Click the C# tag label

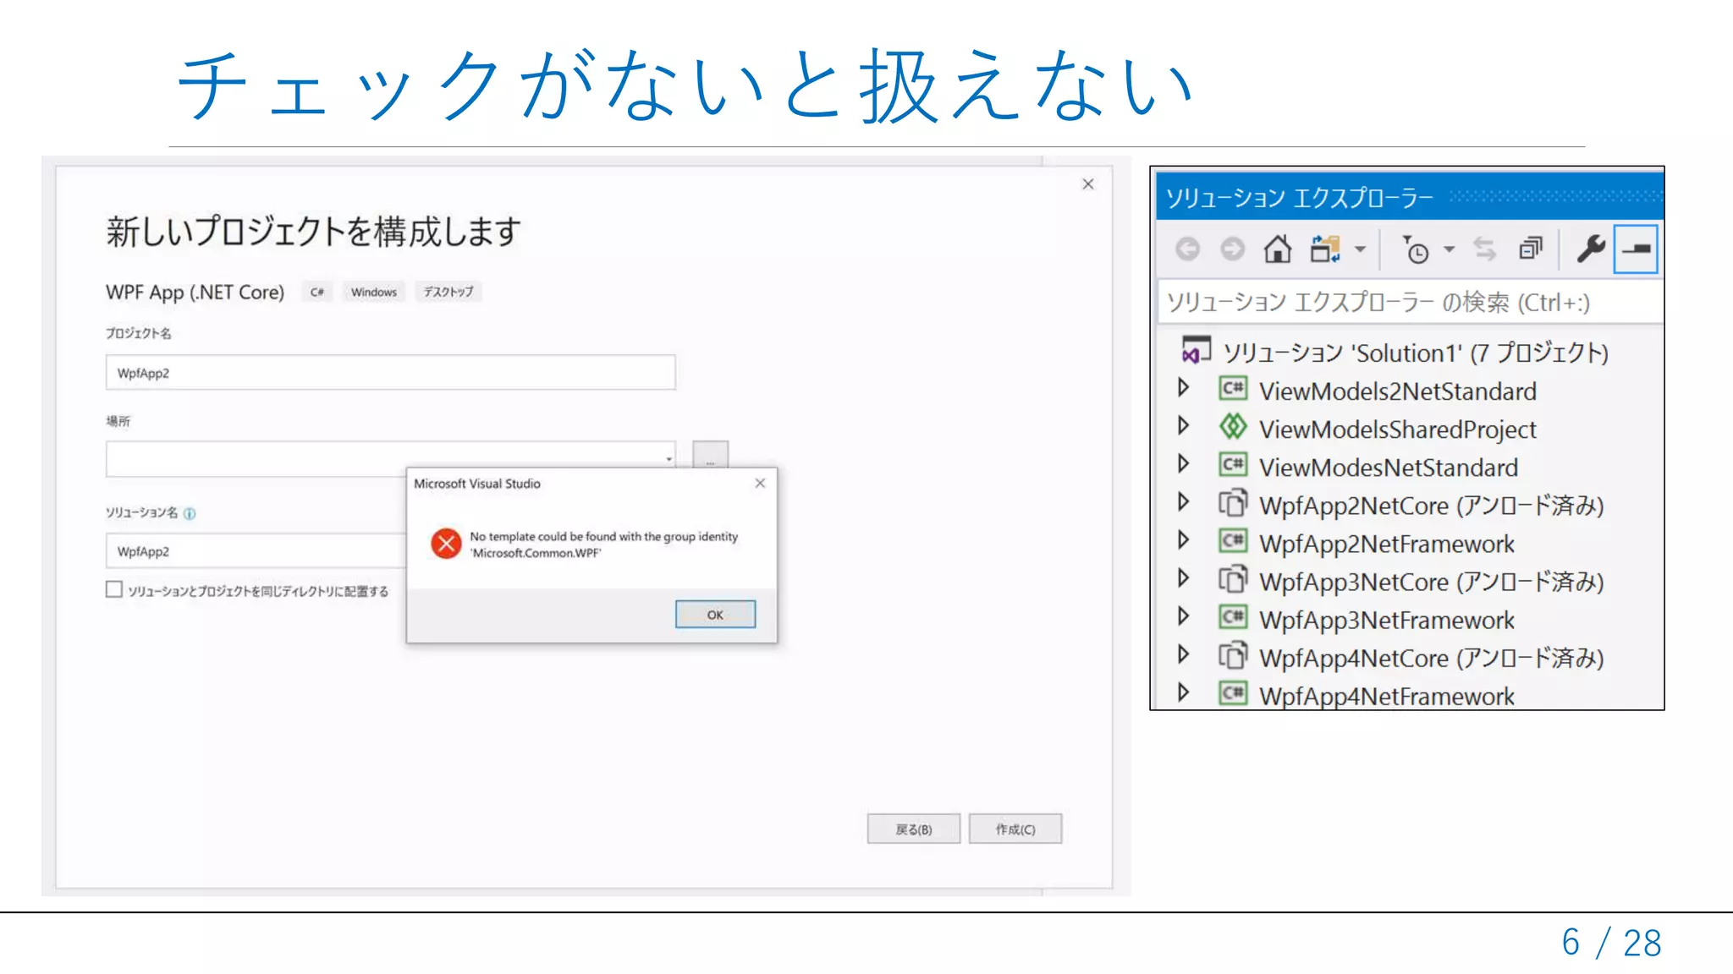tap(317, 292)
